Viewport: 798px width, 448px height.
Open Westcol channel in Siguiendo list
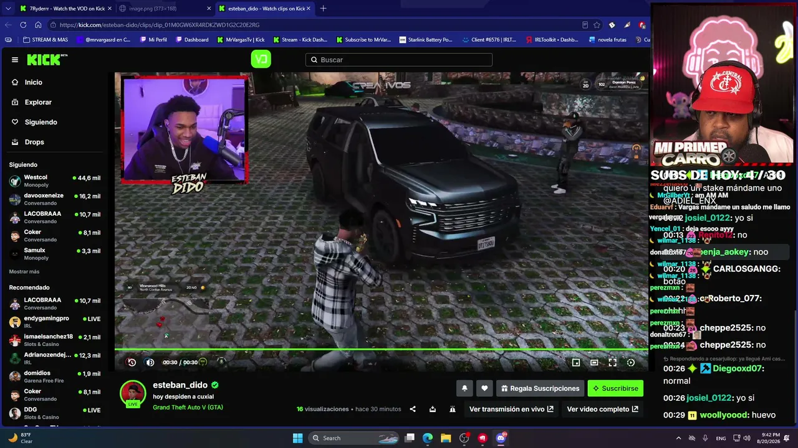pos(55,181)
